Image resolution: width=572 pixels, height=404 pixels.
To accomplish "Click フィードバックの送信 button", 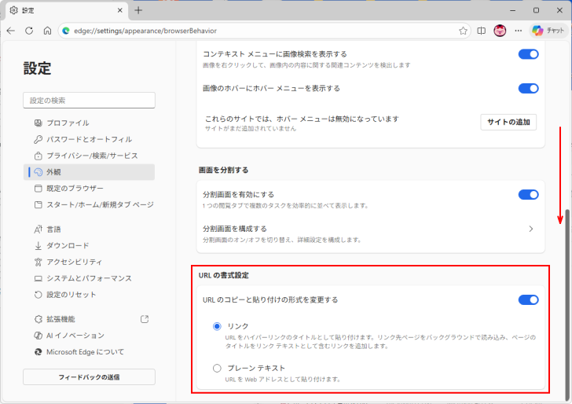I will (x=89, y=377).
